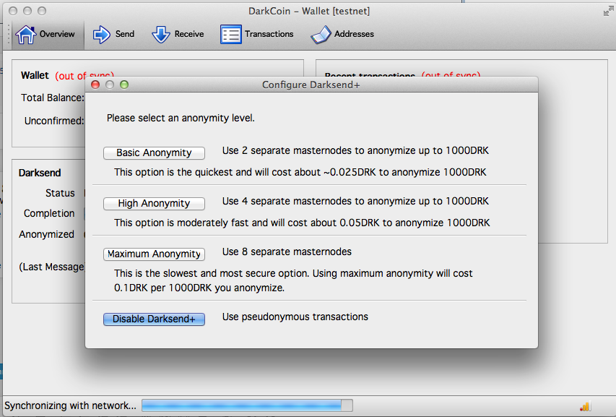Open the Addresses tab
This screenshot has width=616, height=417.
[342, 35]
